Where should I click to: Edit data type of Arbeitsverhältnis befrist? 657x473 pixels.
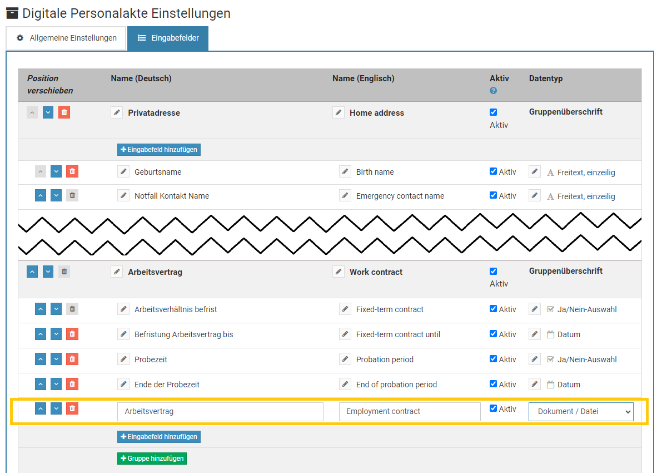tap(535, 309)
